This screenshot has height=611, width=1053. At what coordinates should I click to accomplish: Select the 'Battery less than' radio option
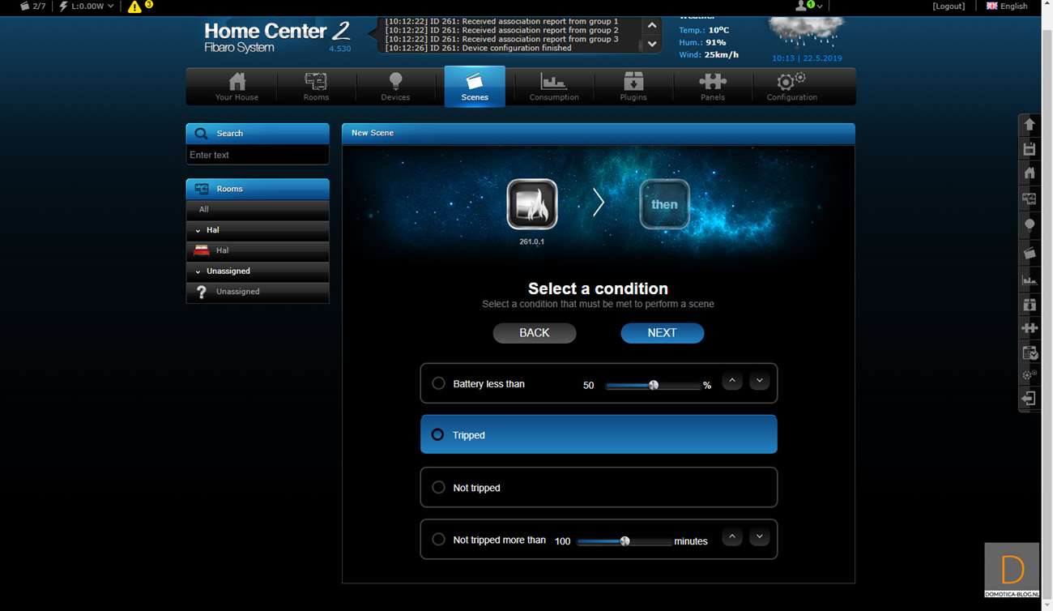click(438, 383)
